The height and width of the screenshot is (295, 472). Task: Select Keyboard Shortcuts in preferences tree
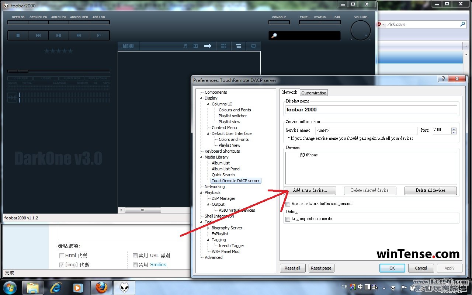tap(222, 151)
